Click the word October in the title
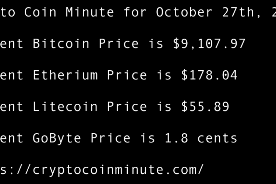 click(x=184, y=12)
